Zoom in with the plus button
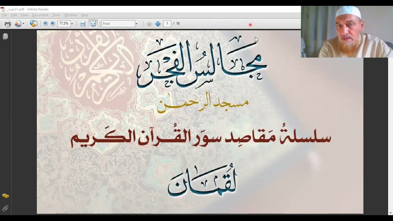The image size is (393, 221). (53, 24)
